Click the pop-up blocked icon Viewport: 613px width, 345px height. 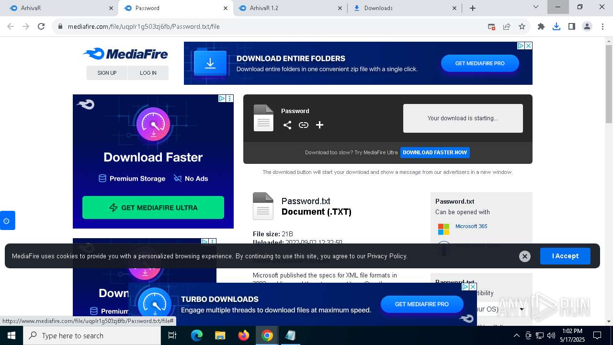coord(491,27)
